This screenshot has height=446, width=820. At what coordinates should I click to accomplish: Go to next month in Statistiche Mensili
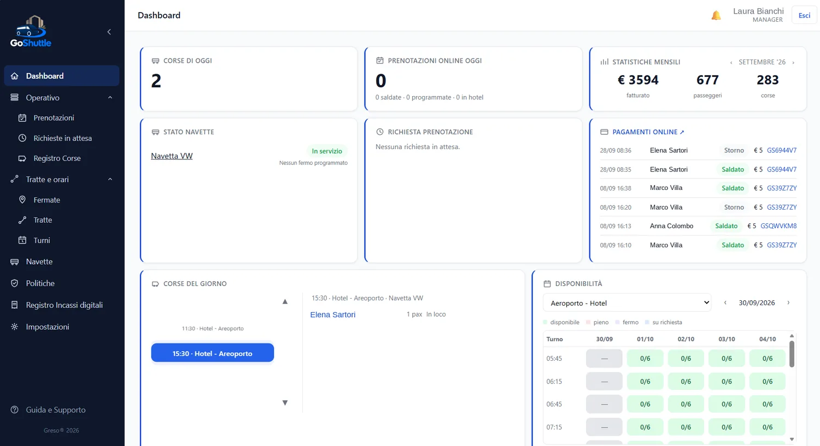tap(793, 63)
